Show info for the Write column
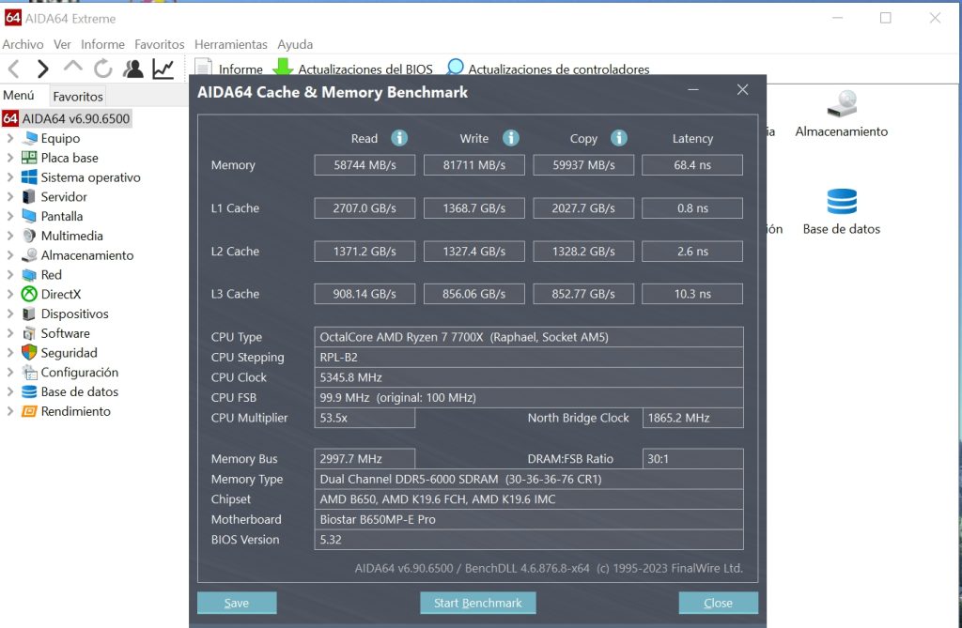Screen dimensions: 962x628 point(510,138)
